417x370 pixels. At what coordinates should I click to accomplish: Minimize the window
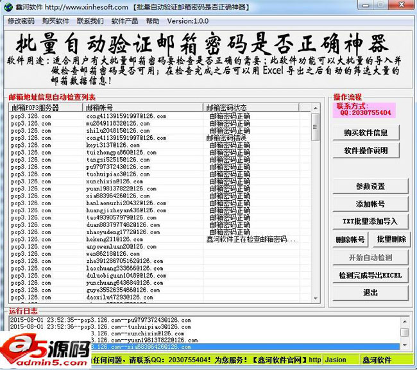[x=366, y=5]
